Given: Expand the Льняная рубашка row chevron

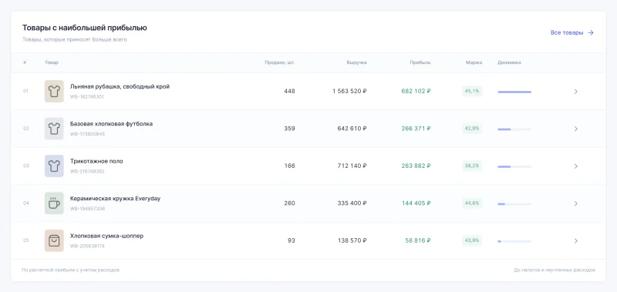Looking at the screenshot, I should pos(575,92).
